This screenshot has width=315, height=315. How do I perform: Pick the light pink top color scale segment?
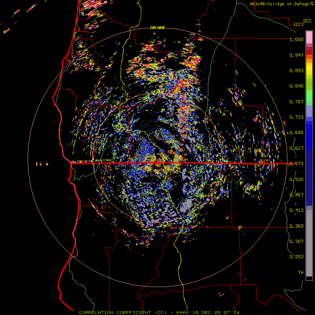[x=309, y=37]
